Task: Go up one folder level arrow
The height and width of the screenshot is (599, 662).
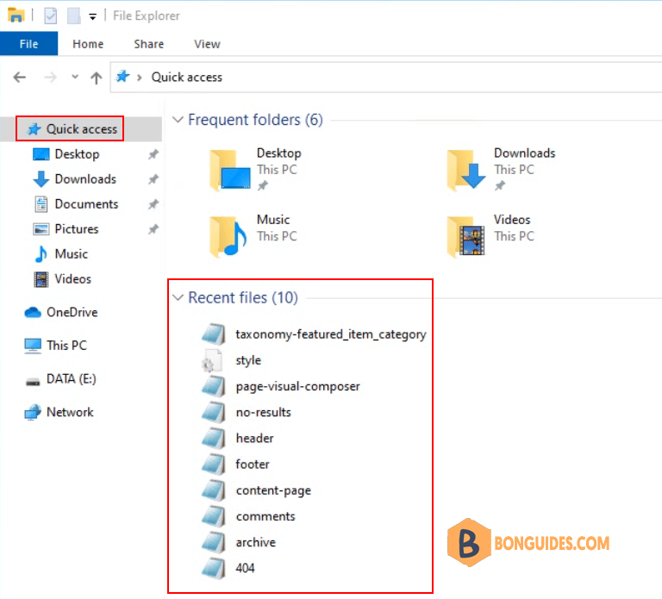Action: coord(97,78)
